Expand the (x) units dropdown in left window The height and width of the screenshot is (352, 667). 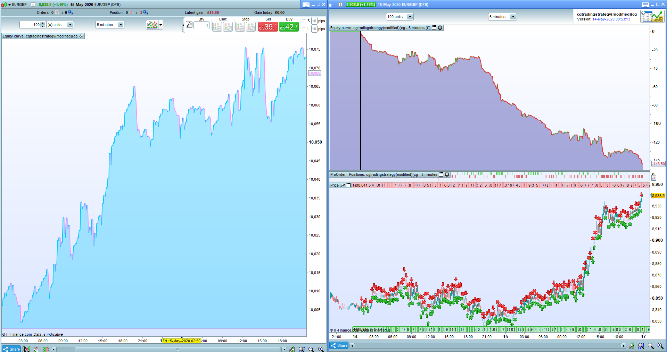point(70,25)
